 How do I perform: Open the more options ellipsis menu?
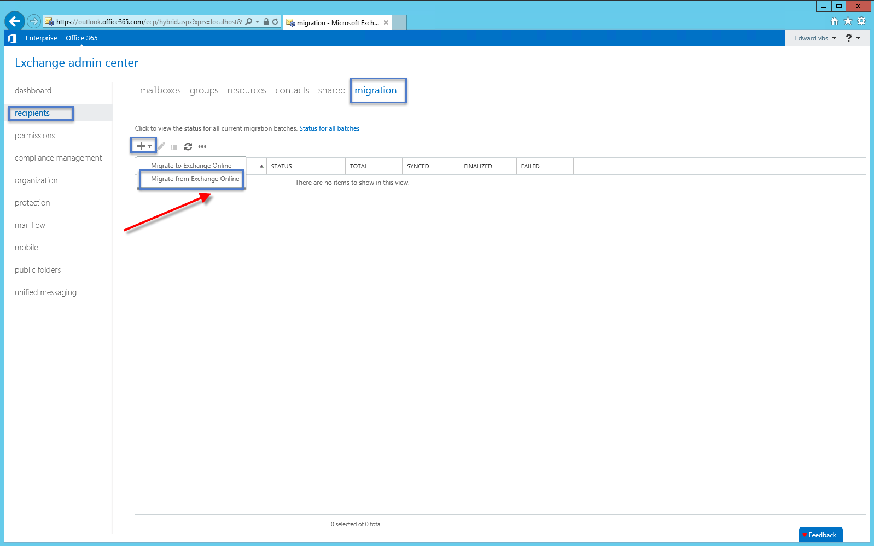click(x=202, y=146)
